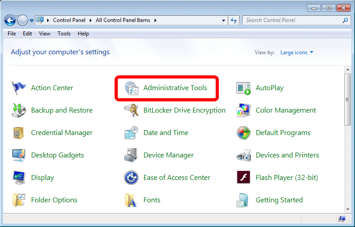Open the Color Management monitor icon

tap(244, 110)
